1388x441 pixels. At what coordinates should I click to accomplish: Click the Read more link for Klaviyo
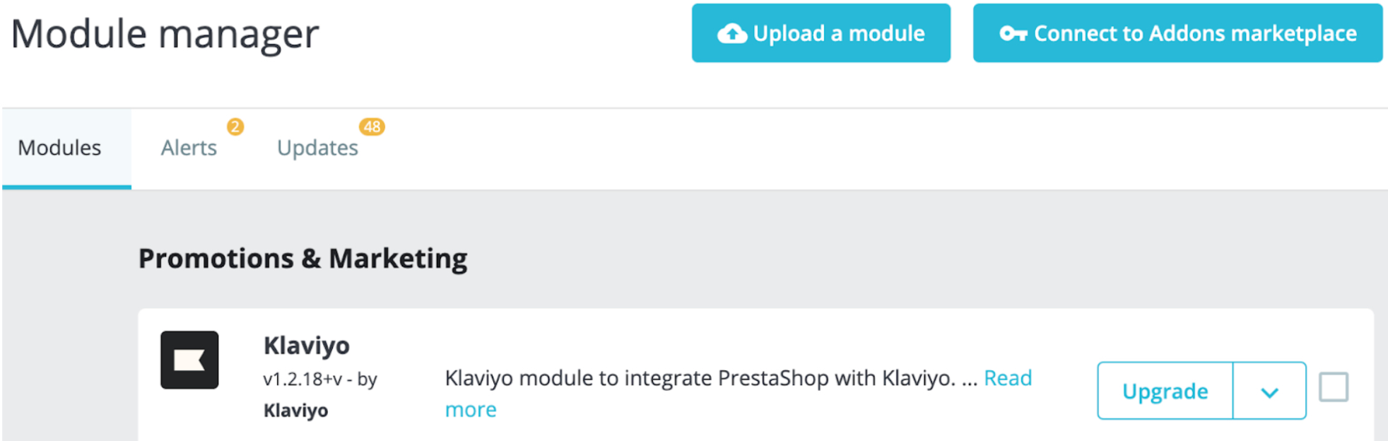1007,378
